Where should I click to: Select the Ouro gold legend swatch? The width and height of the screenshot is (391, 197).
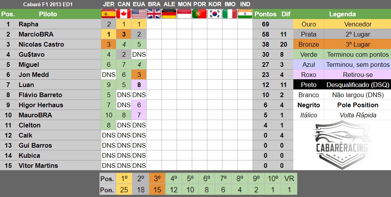coord(309,24)
